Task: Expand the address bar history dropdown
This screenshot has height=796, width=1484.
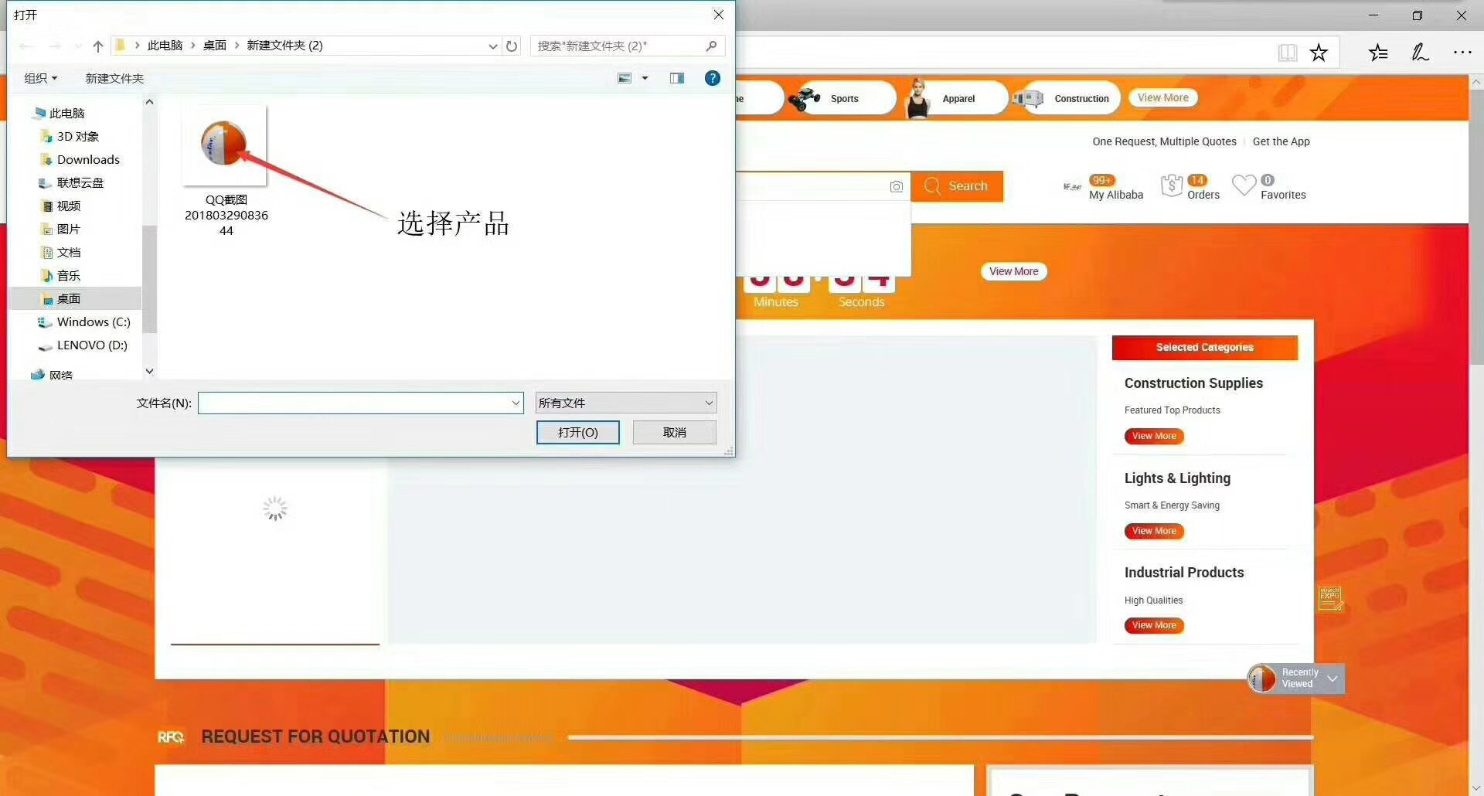Action: coord(493,46)
